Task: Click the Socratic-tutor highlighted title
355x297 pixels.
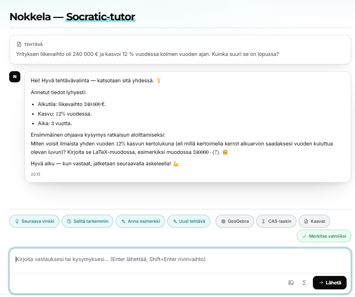Action: [x=100, y=17]
